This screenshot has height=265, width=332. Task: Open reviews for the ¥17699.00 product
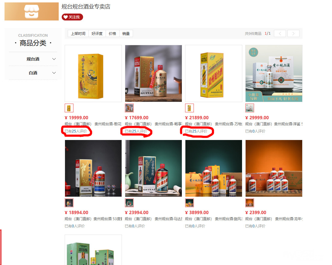pos(136,131)
